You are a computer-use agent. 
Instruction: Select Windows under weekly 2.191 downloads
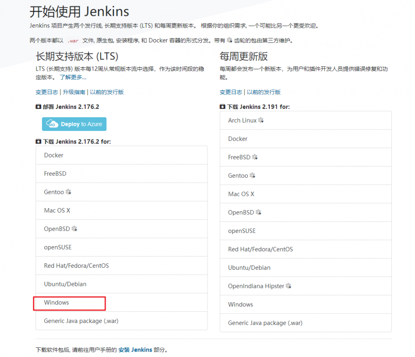[305, 304]
